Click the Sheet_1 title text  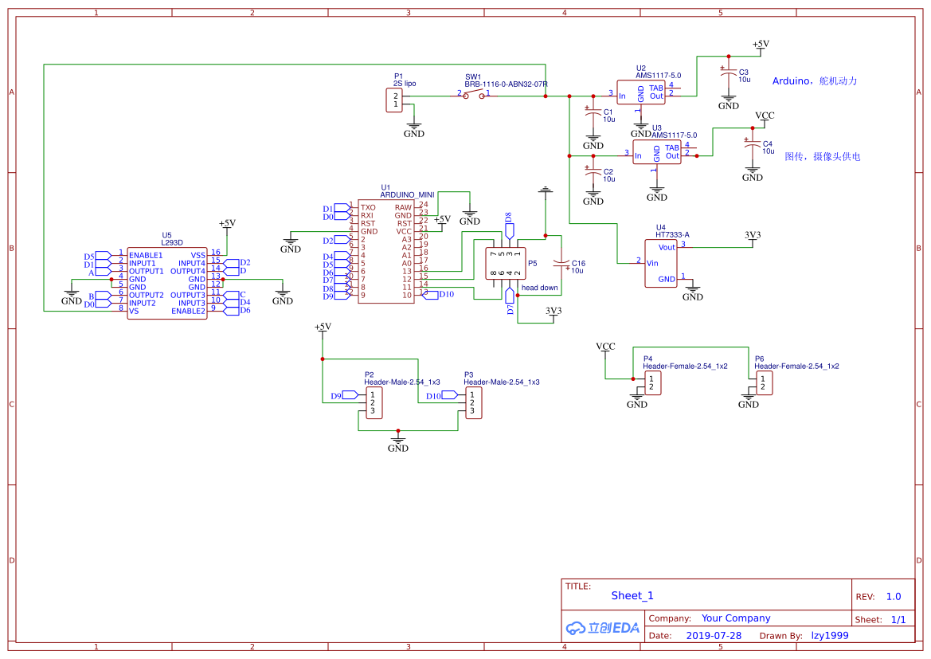pyautogui.click(x=632, y=595)
